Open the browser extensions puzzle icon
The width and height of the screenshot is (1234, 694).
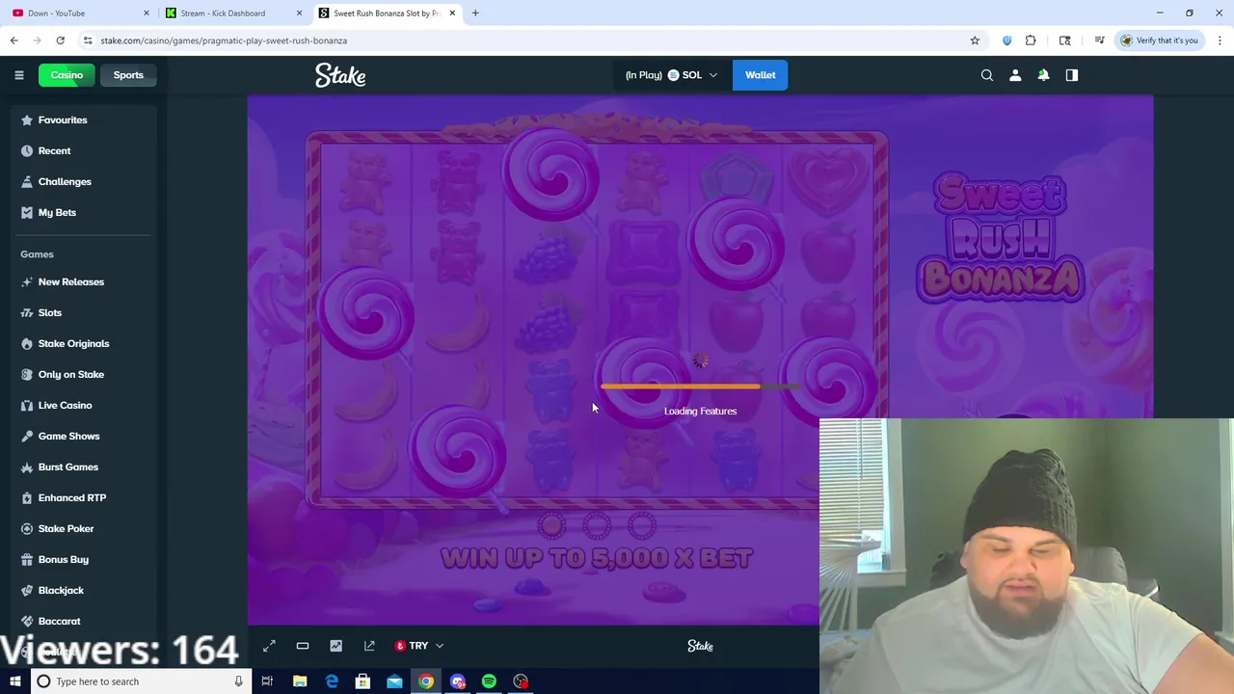coord(1031,40)
